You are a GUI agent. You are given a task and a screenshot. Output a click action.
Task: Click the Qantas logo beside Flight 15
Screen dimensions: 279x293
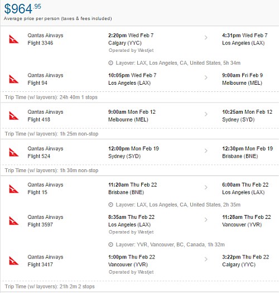14,188
